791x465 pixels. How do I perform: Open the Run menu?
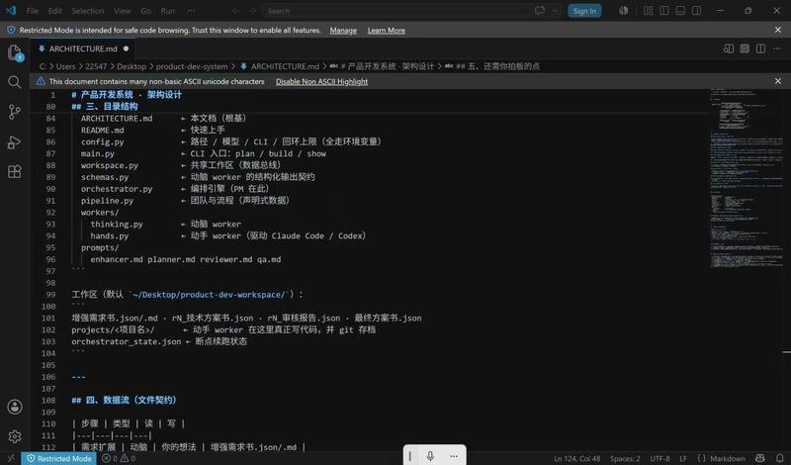tap(167, 11)
